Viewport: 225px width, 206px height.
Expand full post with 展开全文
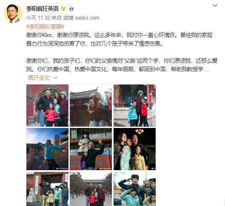pos(38,78)
